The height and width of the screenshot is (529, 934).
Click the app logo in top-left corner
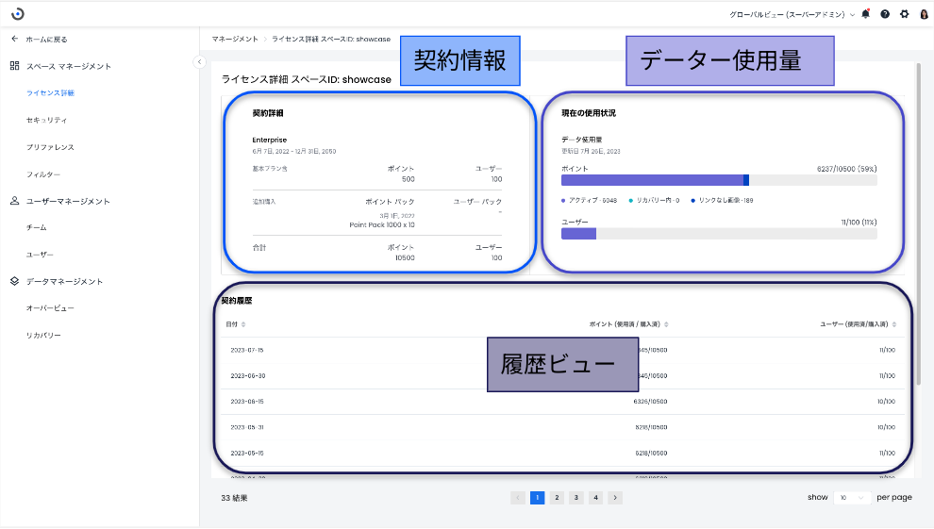coord(18,14)
